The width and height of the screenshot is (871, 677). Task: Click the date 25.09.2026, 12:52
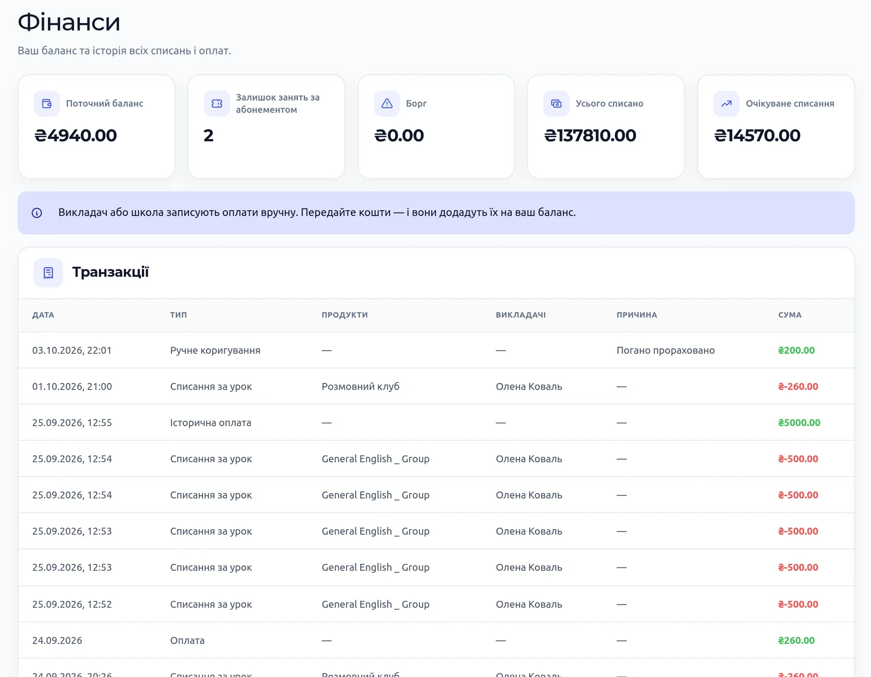(x=72, y=604)
